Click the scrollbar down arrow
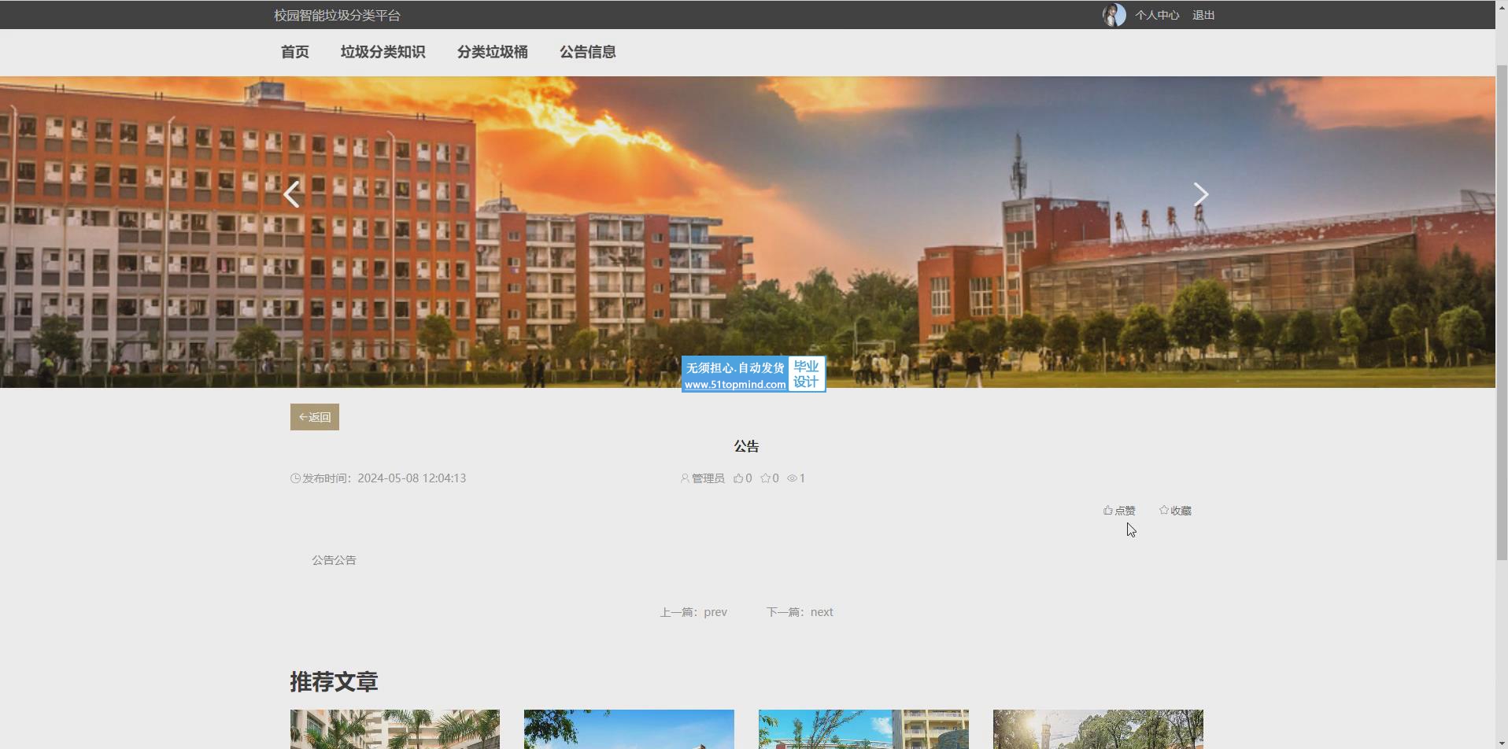The width and height of the screenshot is (1508, 749). 1502,743
